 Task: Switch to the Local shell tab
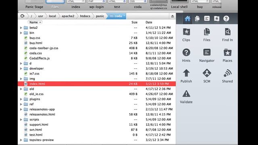[179, 4]
